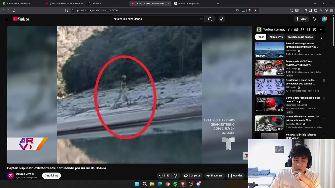Open the account avatar menu
Screen dimensions: 335x188
(x=325, y=19)
